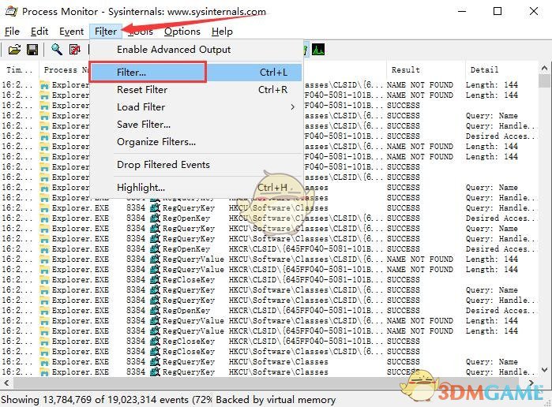Choose Enable Advanced Output
This screenshot has width=552, height=407.
click(x=197, y=50)
